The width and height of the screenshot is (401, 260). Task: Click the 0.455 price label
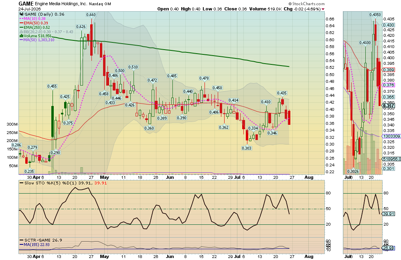tap(52, 86)
